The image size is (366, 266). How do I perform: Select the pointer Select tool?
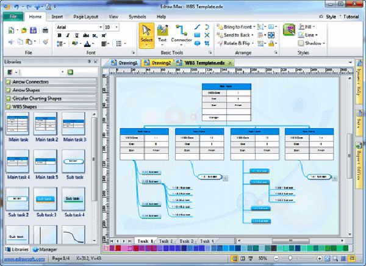pyautogui.click(x=146, y=35)
